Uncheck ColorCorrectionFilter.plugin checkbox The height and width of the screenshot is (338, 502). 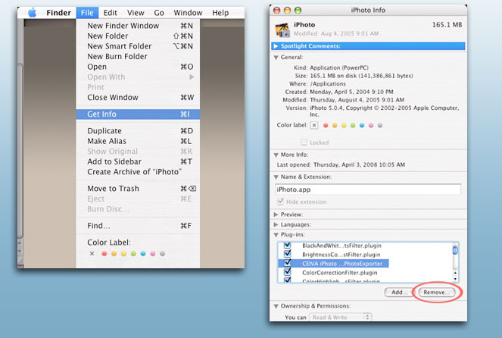tap(288, 272)
